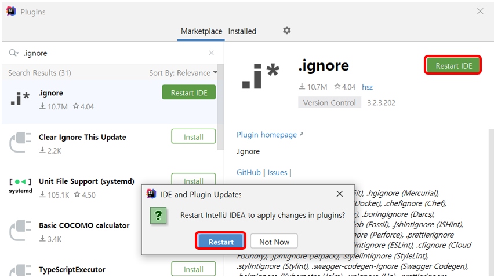Screen dimensions: 494x278
Task: Click the details pane scrollbar
Action: (491, 201)
